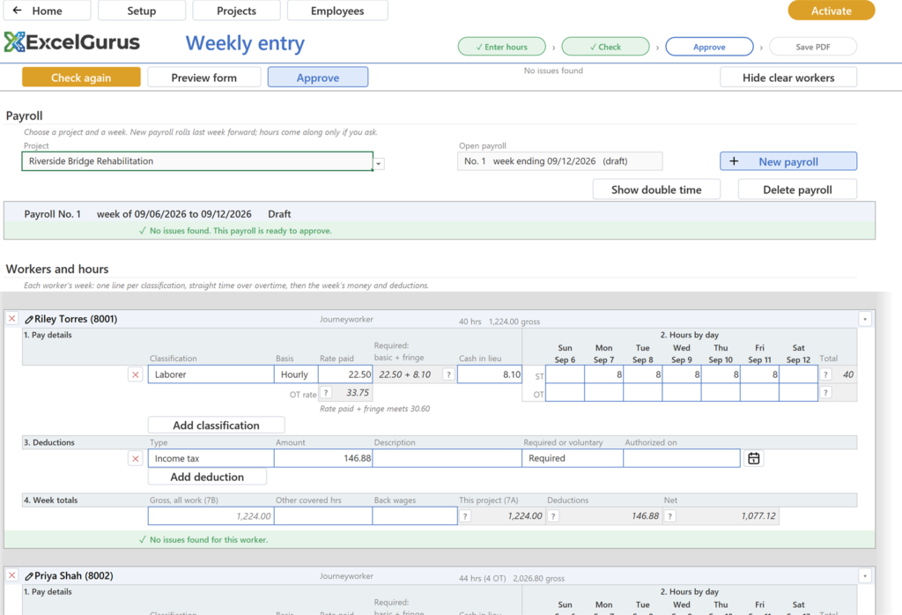Click Check again button
902x615 pixels.
point(81,77)
